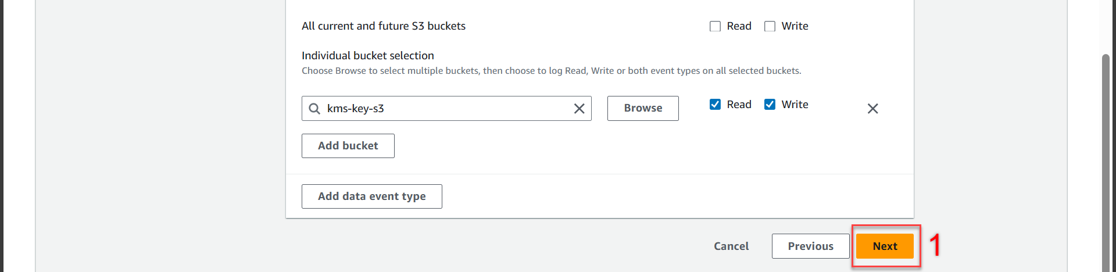Click the page's vertical scrollbar thumb
Image resolution: width=1116 pixels, height=272 pixels.
(1106, 163)
